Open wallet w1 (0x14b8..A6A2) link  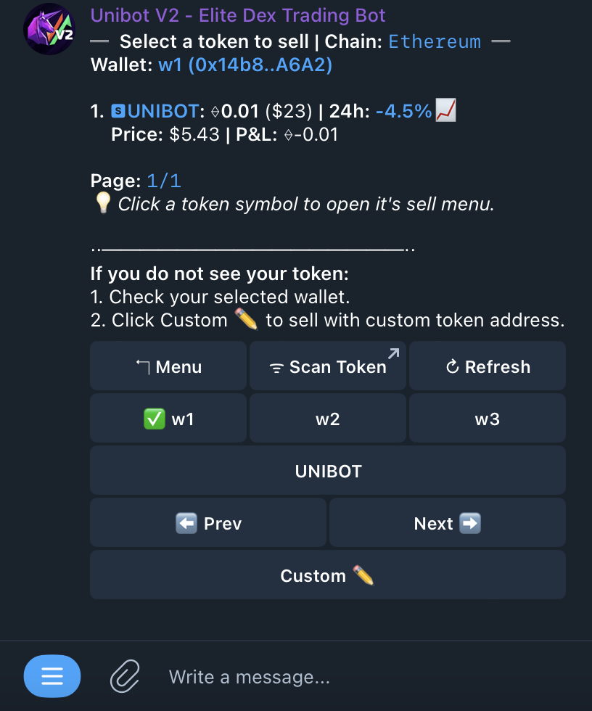pyautogui.click(x=245, y=65)
